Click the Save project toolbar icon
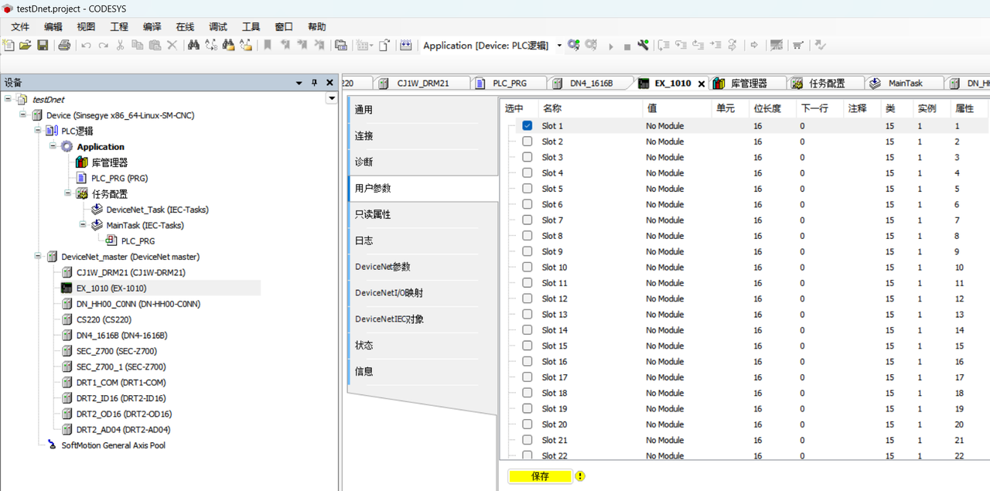The width and height of the screenshot is (990, 491). pyautogui.click(x=43, y=46)
